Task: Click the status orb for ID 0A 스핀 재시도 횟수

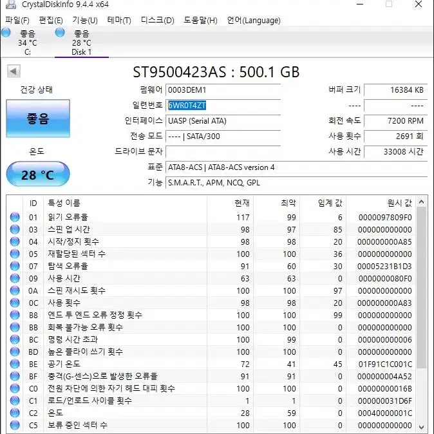Action: click(15, 290)
